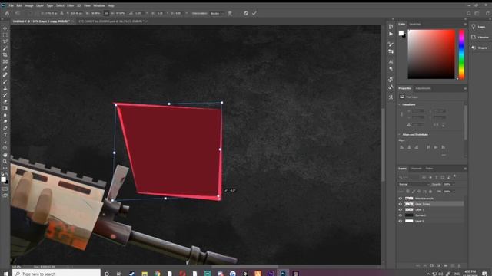Select the Lasso tool
Screen dimensions: 492x276
click(x=5, y=41)
